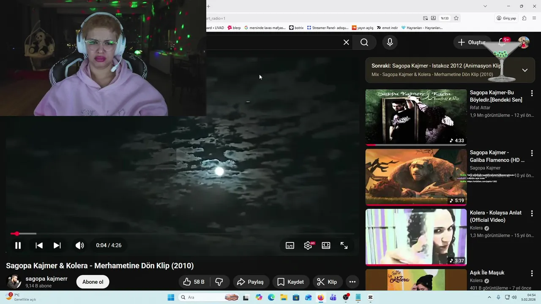Open the player settings gear
Image resolution: width=541 pixels, height=304 pixels.
(x=308, y=245)
